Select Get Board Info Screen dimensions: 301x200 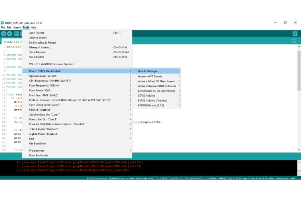pos(77,144)
